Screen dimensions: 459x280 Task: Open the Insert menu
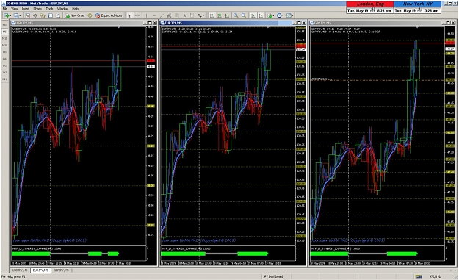click(x=26, y=9)
